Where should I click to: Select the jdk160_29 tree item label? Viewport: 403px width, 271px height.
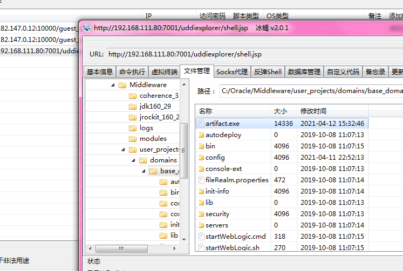tap(155, 106)
